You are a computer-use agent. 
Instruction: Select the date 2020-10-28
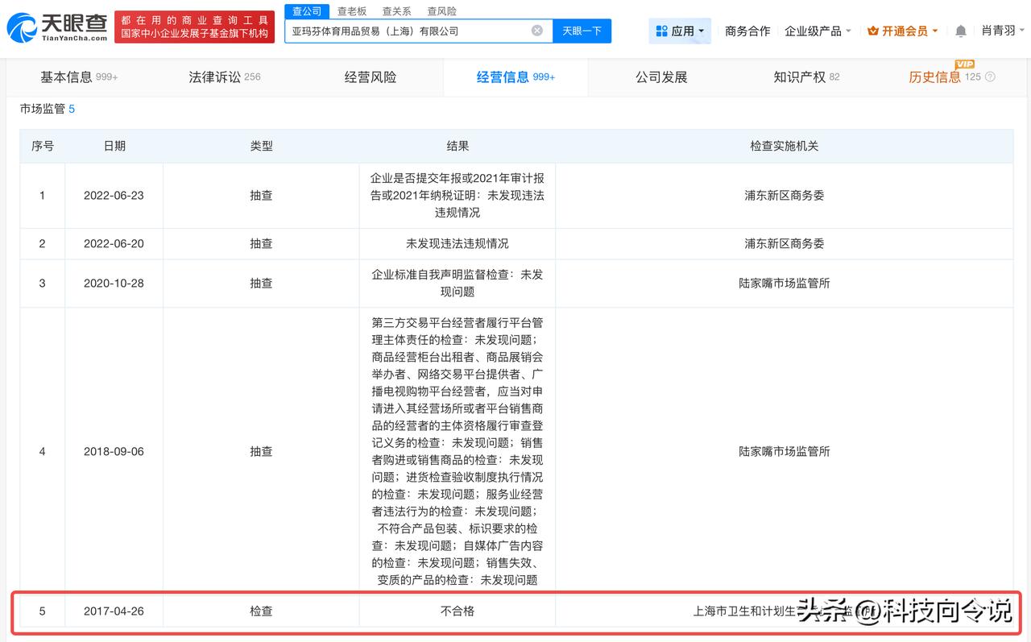(x=114, y=283)
